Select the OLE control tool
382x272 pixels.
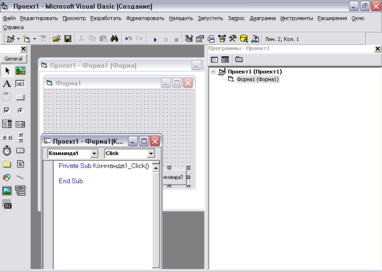(x=7, y=204)
